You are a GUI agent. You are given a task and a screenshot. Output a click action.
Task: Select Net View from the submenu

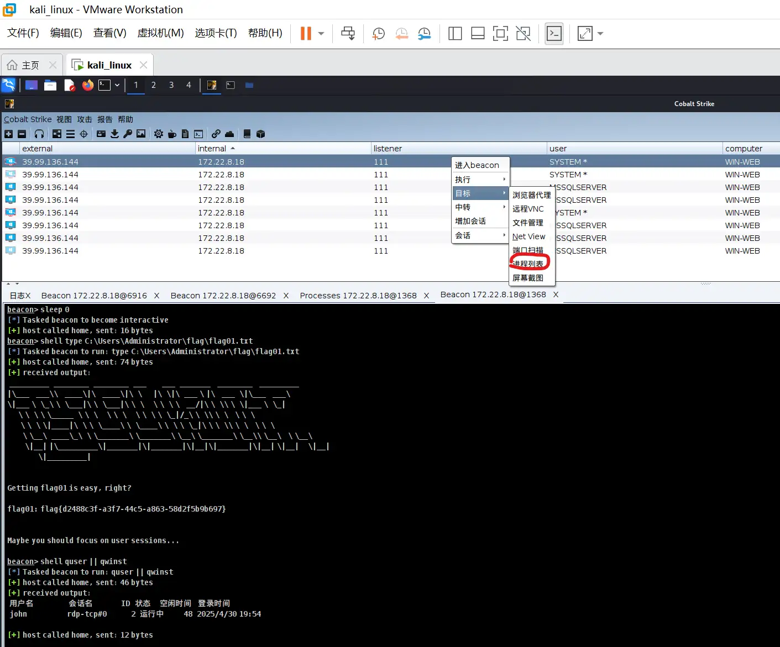coord(531,236)
